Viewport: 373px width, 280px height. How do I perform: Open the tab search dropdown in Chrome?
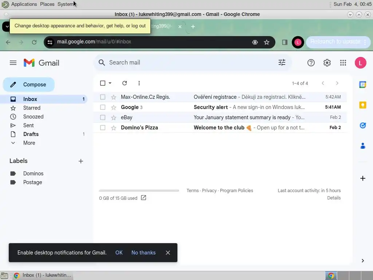click(x=6, y=26)
